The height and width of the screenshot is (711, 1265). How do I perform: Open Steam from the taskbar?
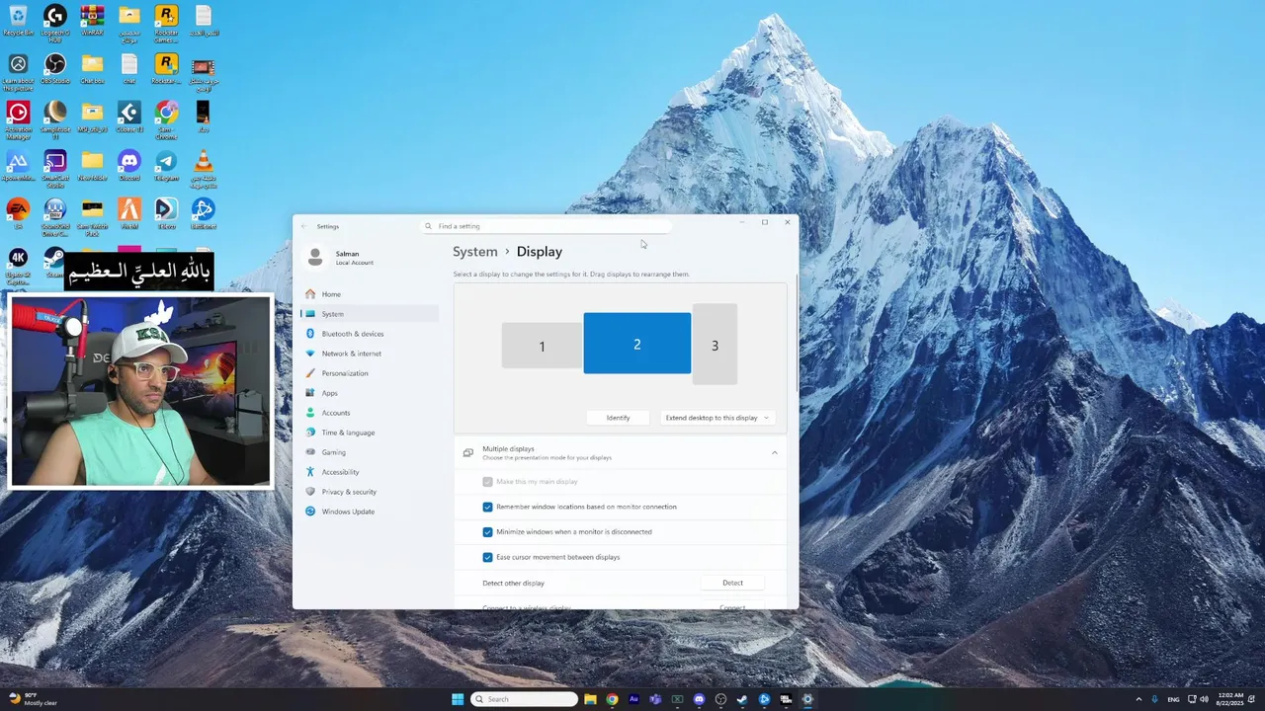click(x=742, y=699)
